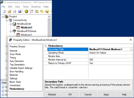Collapse the Redundancy property section
This screenshot has width=134, height=98.
coord(46,46)
